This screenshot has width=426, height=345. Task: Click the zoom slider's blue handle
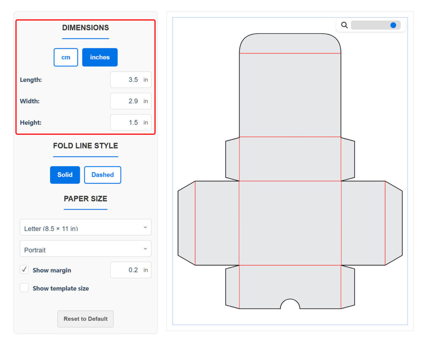393,25
